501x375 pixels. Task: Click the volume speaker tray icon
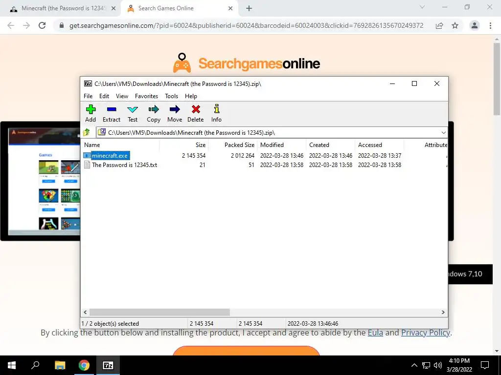pyautogui.click(x=438, y=365)
